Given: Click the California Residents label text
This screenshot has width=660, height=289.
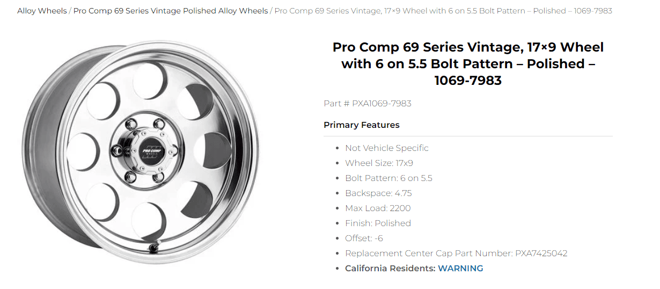Looking at the screenshot, I should (390, 268).
